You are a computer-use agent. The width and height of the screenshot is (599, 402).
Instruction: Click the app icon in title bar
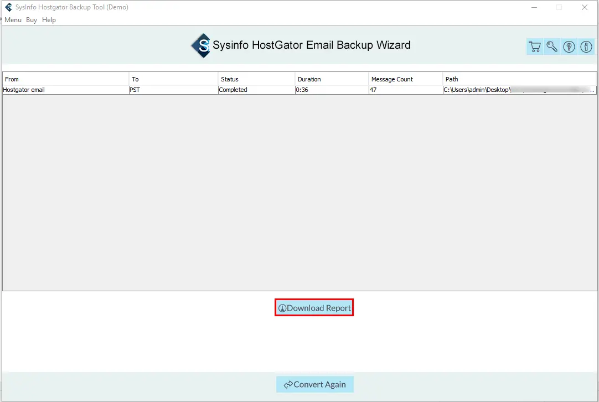(8, 7)
